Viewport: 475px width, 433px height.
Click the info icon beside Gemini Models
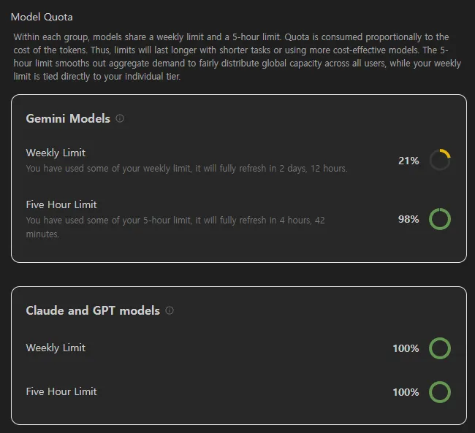120,118
